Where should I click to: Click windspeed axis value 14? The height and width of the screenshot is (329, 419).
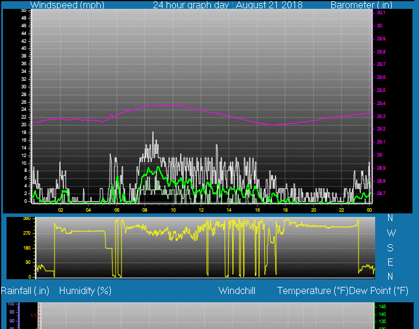click(24, 148)
